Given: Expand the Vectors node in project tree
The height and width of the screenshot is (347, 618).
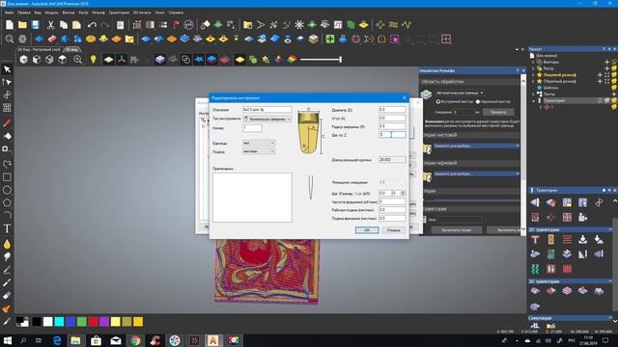Looking at the screenshot, I should pos(533,62).
